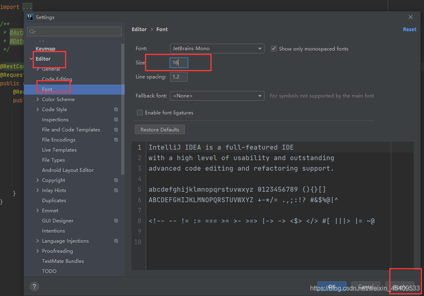Click the IntelliJ logo in Settings title bar
Image resolution: width=424 pixels, height=296 pixels.
[x=30, y=17]
